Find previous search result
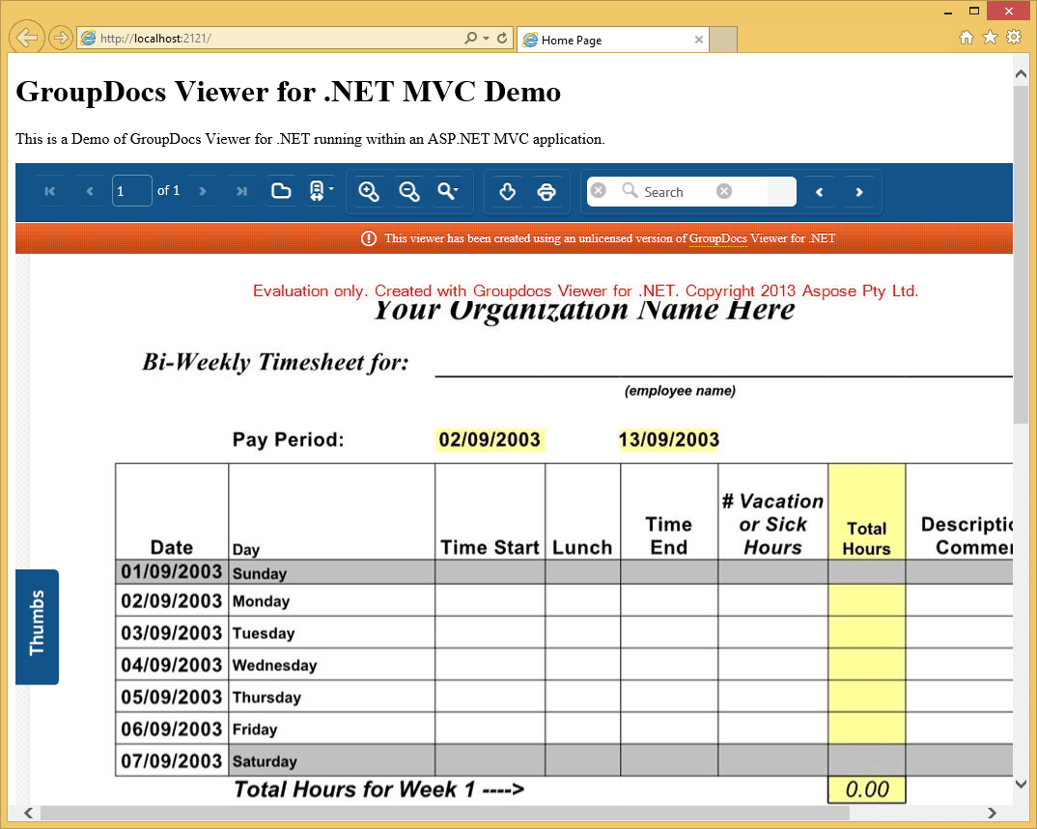Screen dimensions: 1037x829 click(820, 192)
